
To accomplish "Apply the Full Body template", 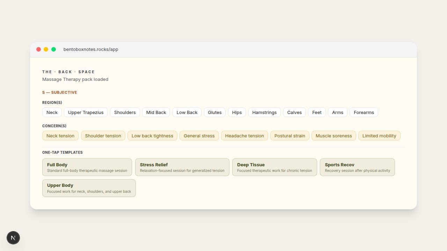I will tap(87, 167).
